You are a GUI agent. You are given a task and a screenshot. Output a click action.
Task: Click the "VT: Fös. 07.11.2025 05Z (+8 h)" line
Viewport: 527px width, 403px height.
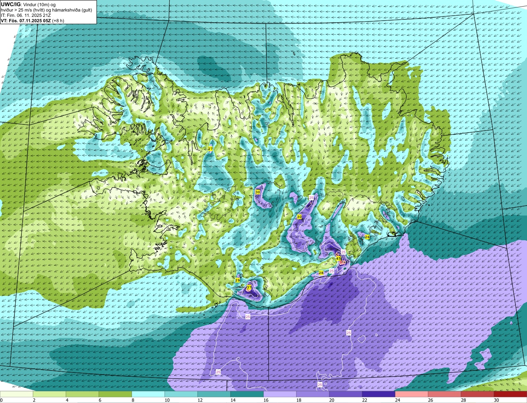coord(33,21)
